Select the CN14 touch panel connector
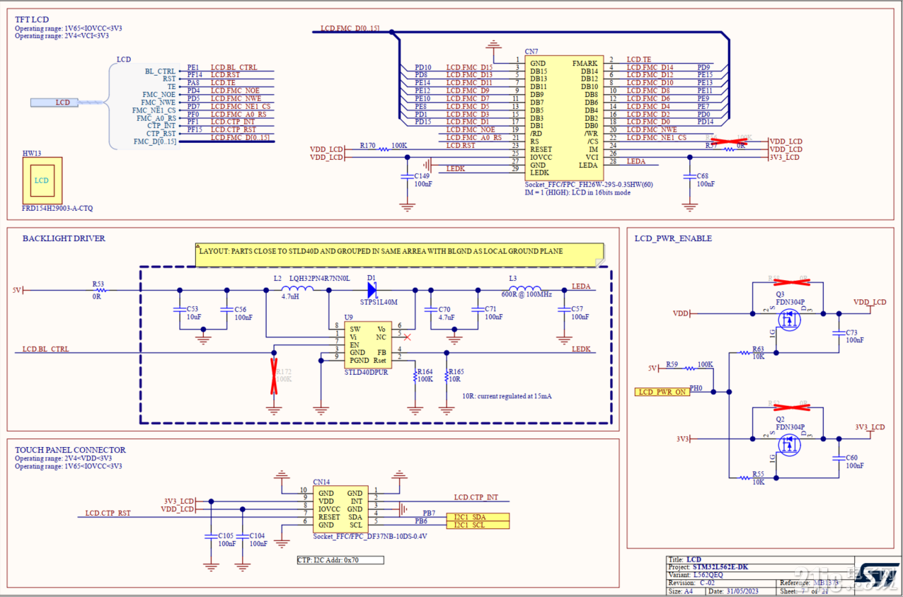903x597 pixels. [x=338, y=509]
